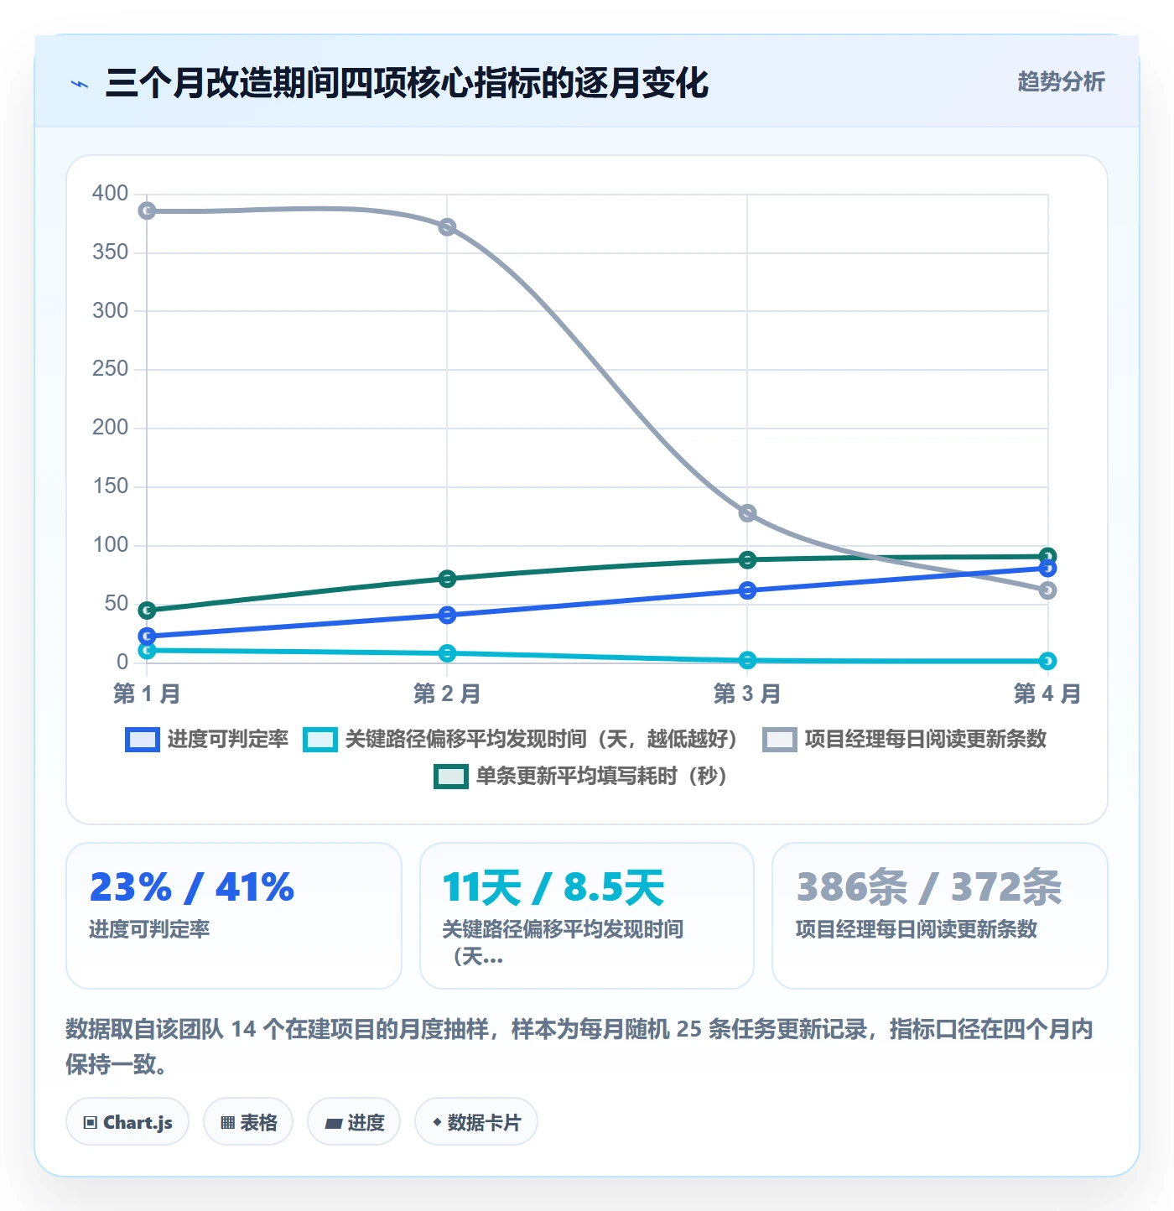The width and height of the screenshot is (1174, 1211).
Task: Click the 23% / 41% stat card value
Action: pyautogui.click(x=192, y=887)
